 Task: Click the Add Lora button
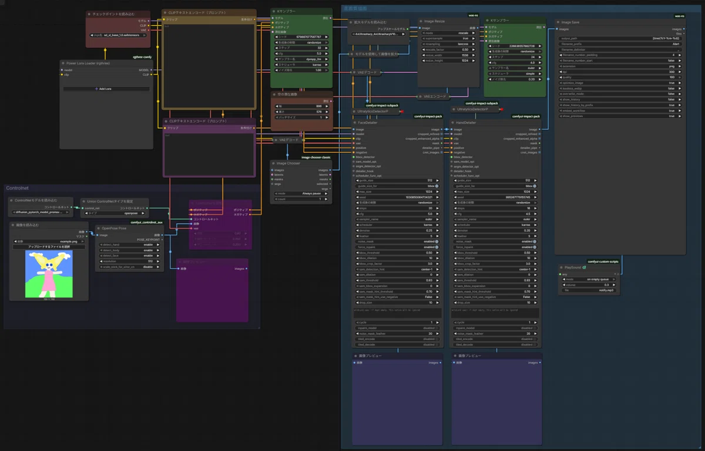105,89
